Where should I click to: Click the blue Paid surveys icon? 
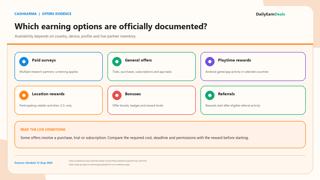tap(24, 61)
